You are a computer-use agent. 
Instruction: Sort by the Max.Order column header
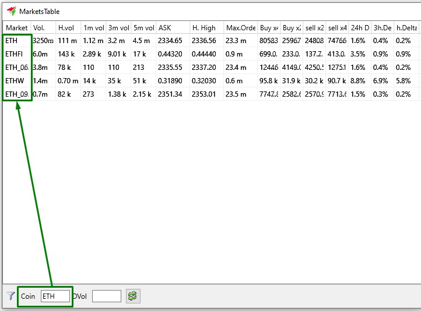(241, 28)
